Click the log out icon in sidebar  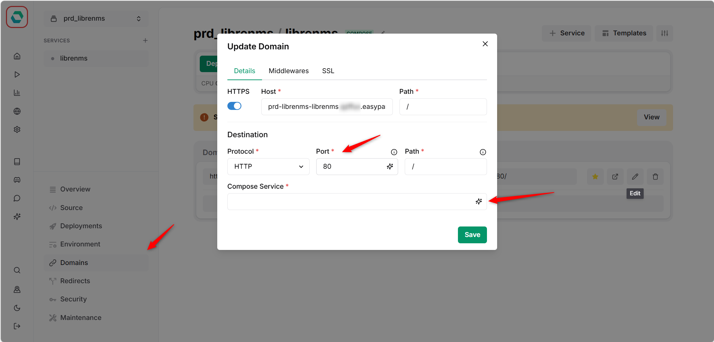click(17, 326)
